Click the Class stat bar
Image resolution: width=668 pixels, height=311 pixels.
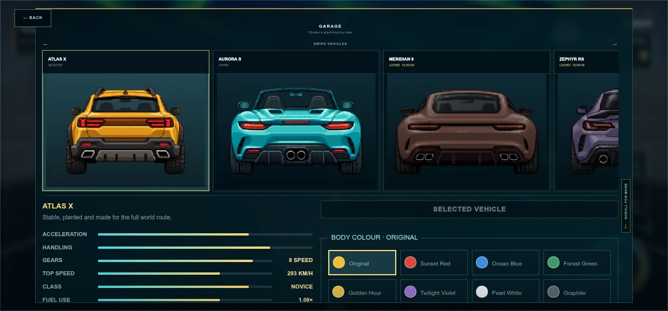point(185,287)
